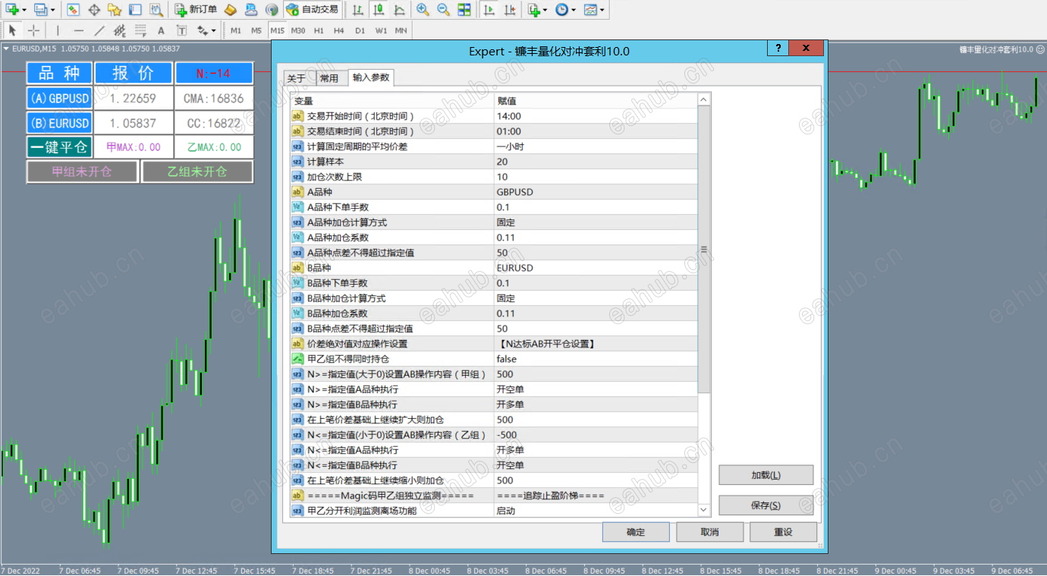Expand the New Chart dropdown arrow

(x=24, y=10)
